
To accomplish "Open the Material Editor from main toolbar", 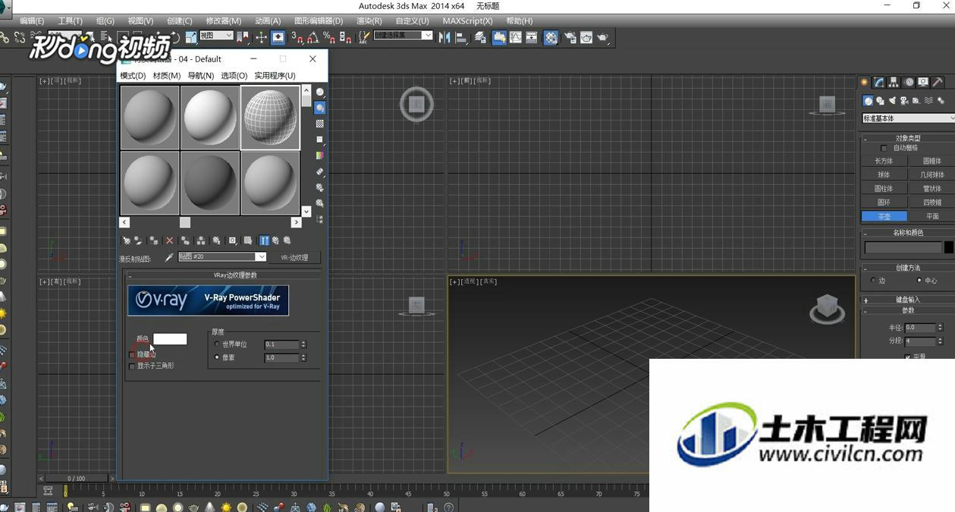I will (x=551, y=37).
